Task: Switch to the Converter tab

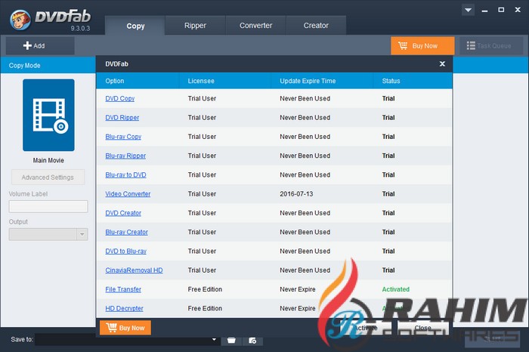Action: tap(255, 26)
